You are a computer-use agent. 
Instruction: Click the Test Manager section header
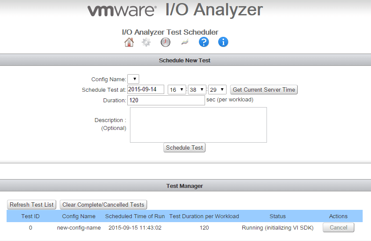(x=184, y=186)
